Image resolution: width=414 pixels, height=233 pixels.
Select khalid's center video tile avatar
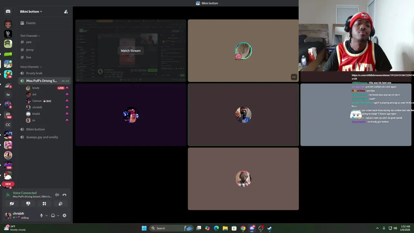243,115
